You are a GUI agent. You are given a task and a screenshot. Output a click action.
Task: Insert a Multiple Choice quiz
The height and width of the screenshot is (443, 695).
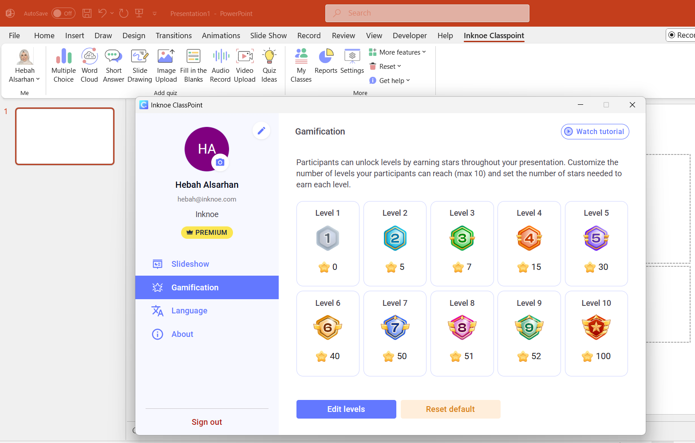(63, 66)
